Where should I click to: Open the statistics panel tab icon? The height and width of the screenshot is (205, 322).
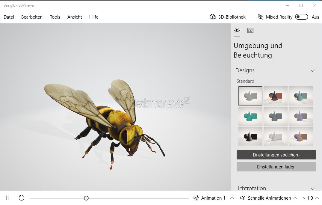(250, 30)
